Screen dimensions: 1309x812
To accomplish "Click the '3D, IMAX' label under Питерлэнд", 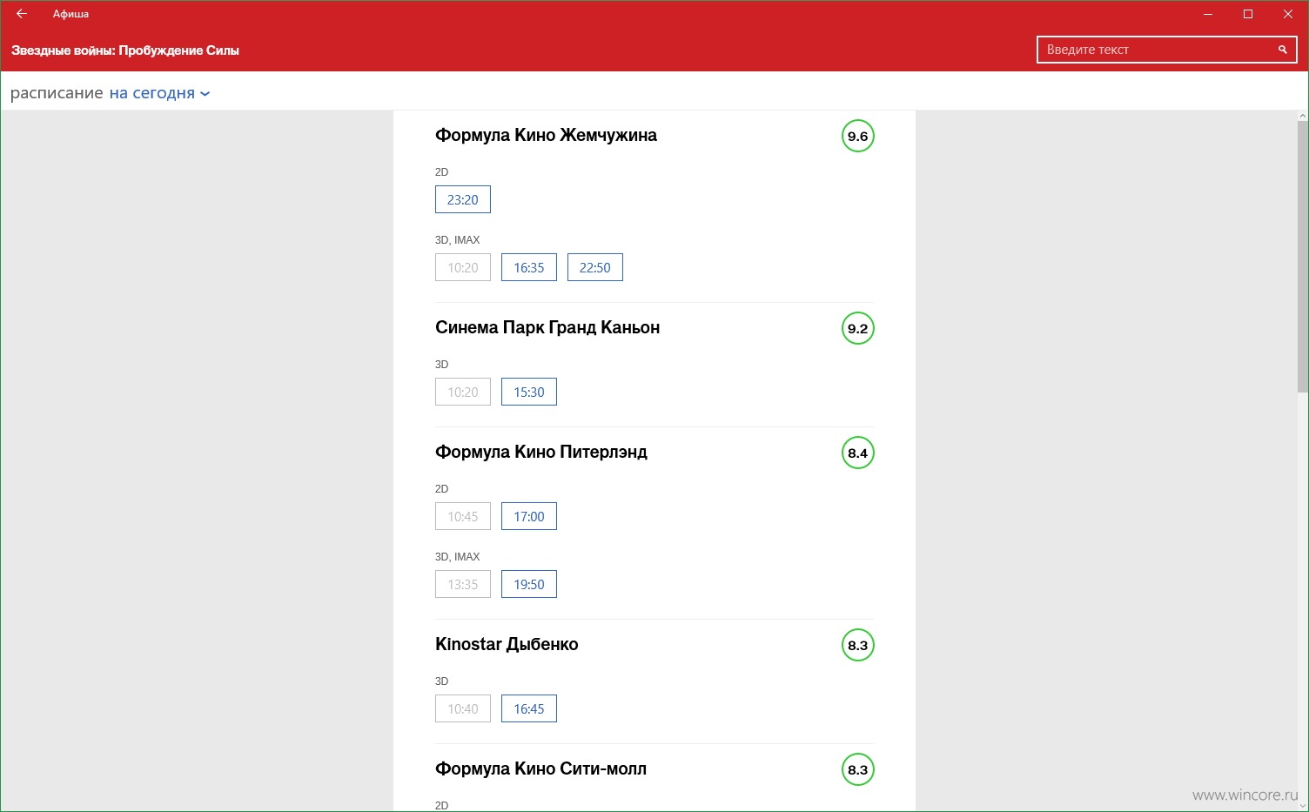I will (x=458, y=557).
